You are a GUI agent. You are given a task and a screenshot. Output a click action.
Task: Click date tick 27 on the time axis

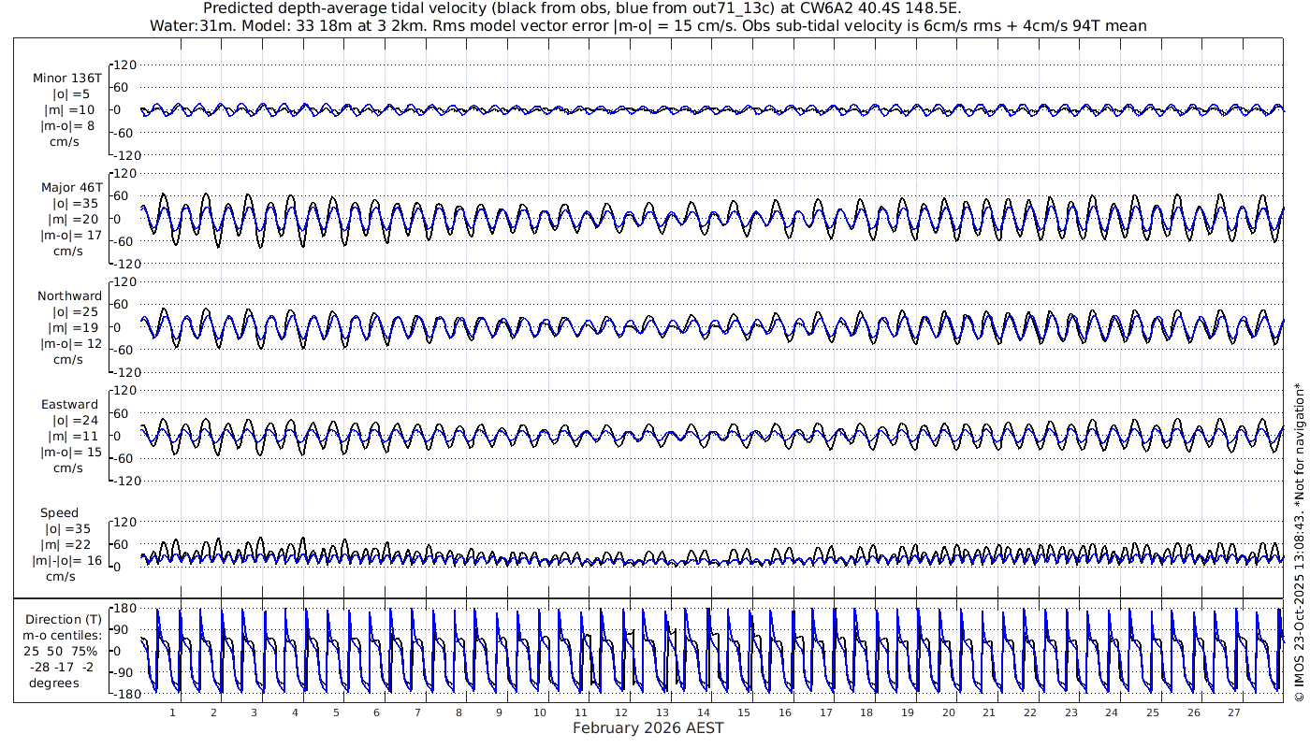click(x=1234, y=712)
